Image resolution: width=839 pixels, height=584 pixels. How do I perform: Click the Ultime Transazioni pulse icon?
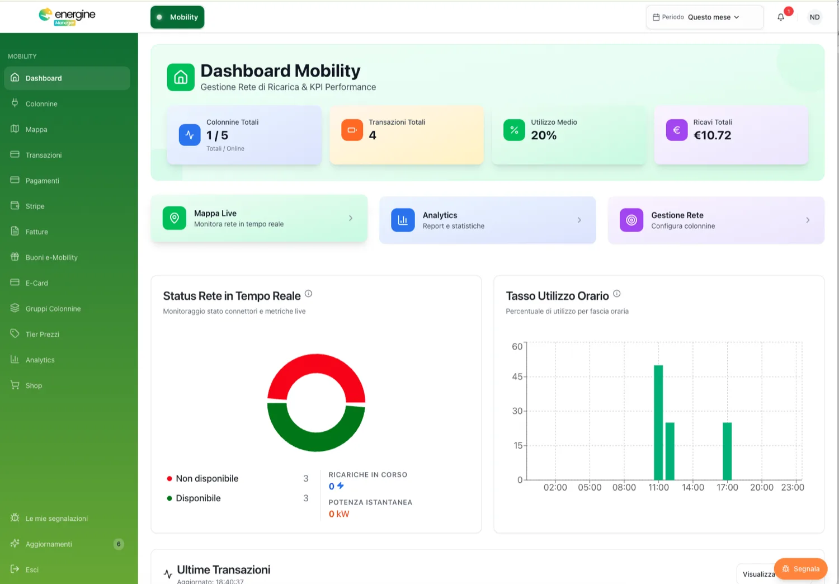(168, 574)
